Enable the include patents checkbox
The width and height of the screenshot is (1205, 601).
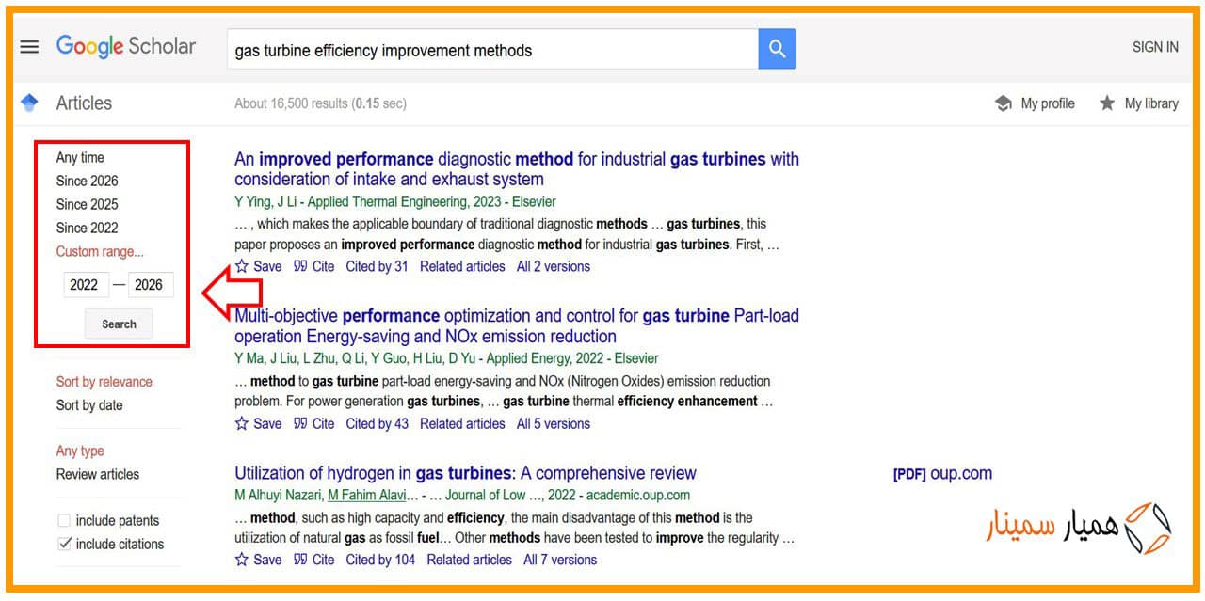[64, 520]
